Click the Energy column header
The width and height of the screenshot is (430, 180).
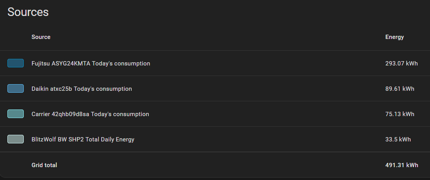point(395,37)
